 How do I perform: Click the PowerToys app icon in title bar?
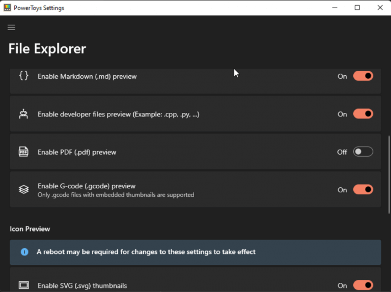pos(7,8)
